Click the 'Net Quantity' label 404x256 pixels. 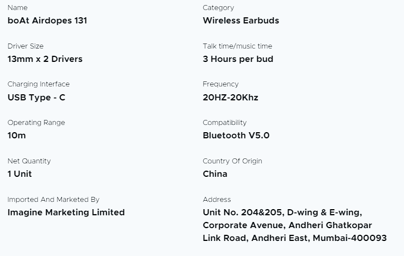29,161
